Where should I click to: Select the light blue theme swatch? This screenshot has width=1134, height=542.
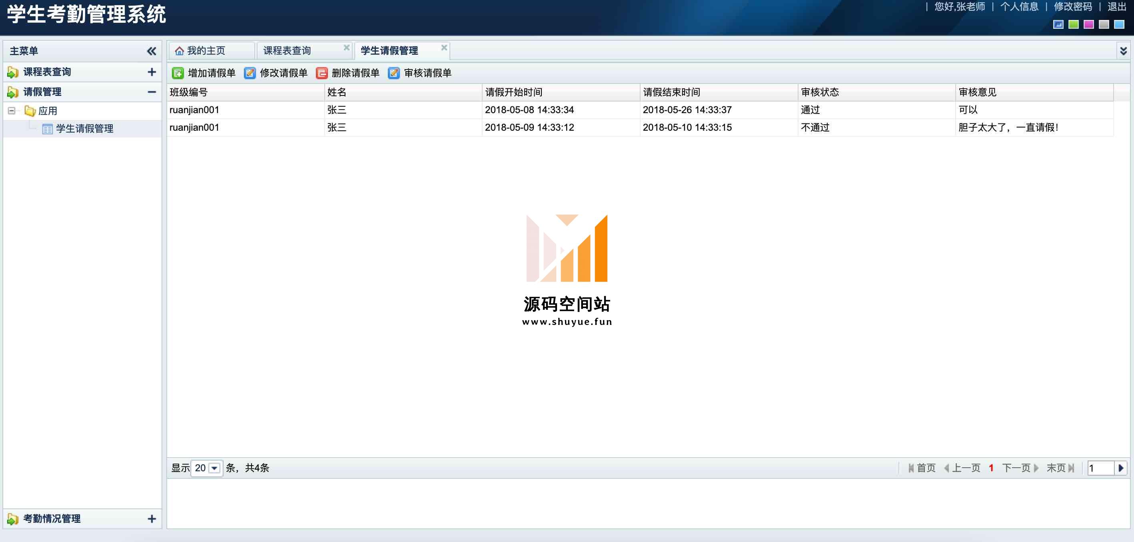[x=1119, y=25]
